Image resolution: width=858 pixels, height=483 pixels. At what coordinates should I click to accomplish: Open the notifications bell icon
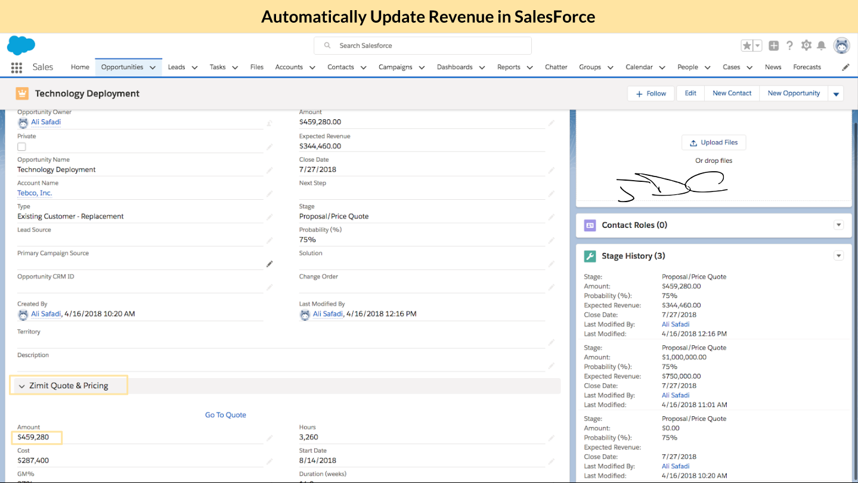click(x=822, y=45)
